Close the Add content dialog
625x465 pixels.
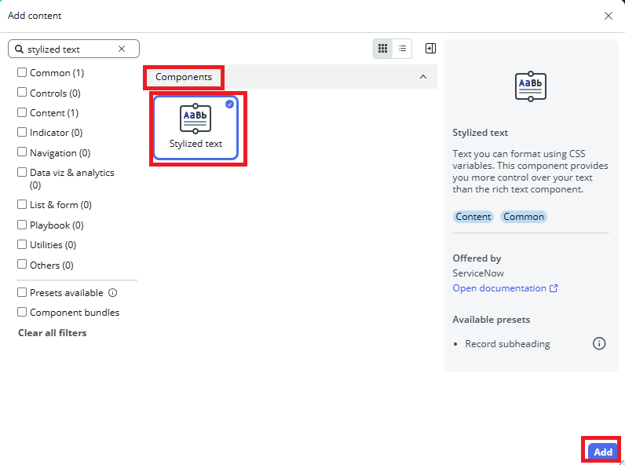click(x=609, y=16)
